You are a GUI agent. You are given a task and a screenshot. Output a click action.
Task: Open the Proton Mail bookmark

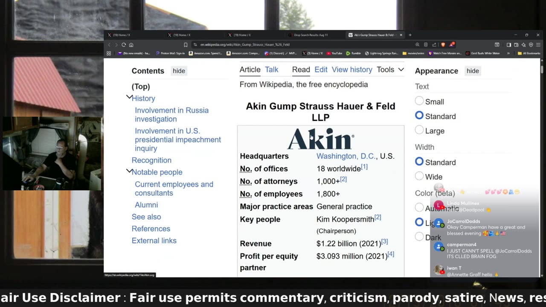point(170,53)
